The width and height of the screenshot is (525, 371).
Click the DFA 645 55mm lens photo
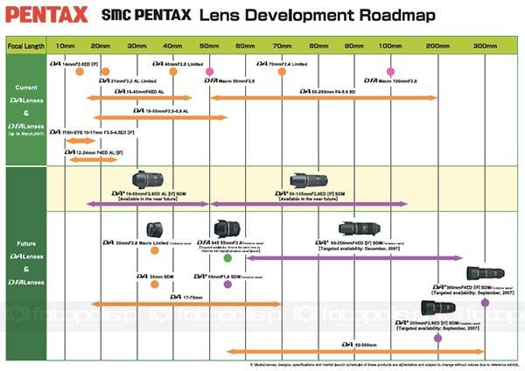click(x=227, y=228)
